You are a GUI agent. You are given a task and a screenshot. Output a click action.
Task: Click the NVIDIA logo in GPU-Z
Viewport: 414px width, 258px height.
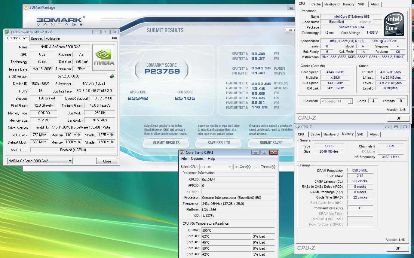[104, 58]
